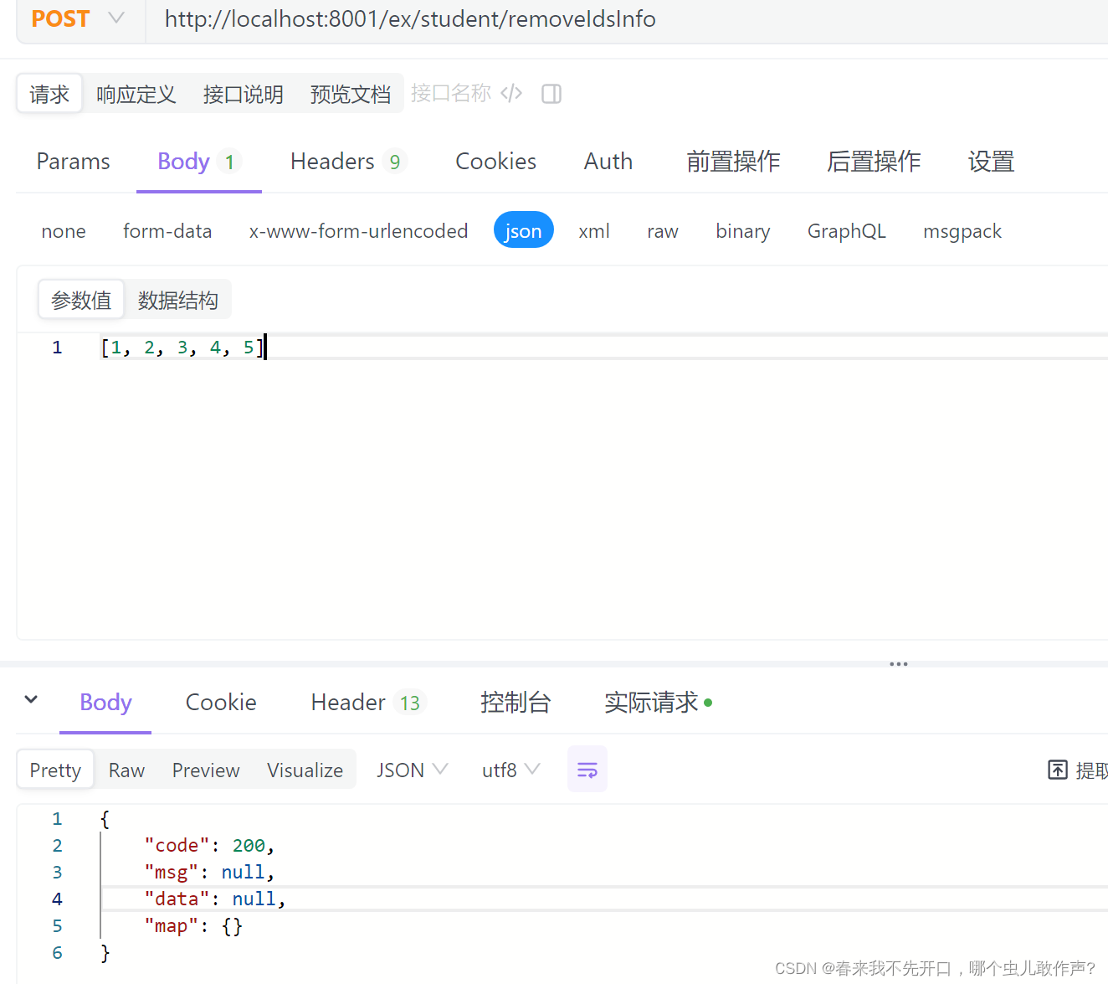Select the msgpack body type

(x=962, y=231)
